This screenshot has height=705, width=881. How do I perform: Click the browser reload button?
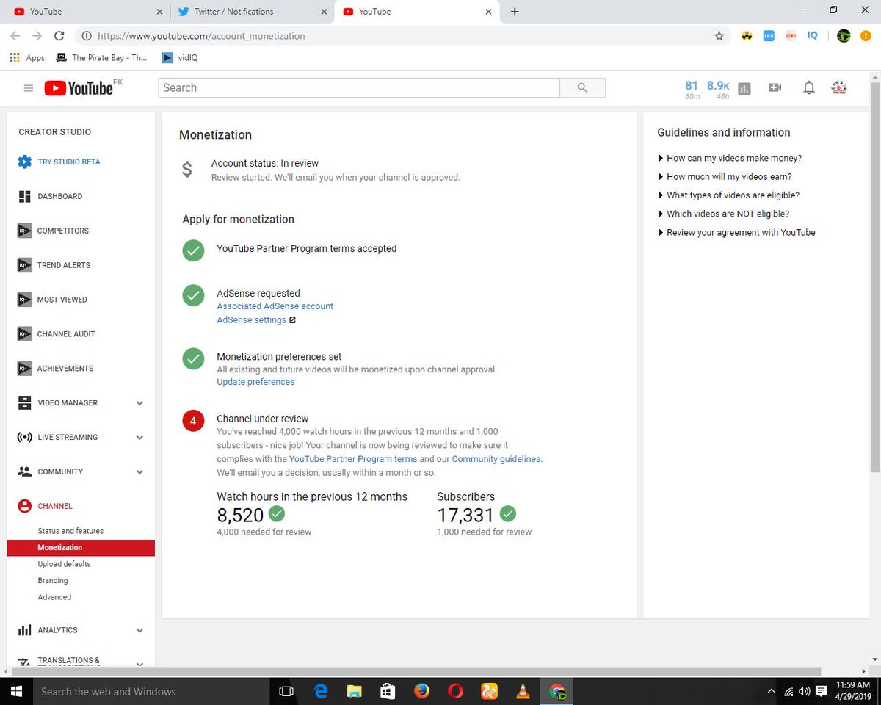click(x=59, y=35)
